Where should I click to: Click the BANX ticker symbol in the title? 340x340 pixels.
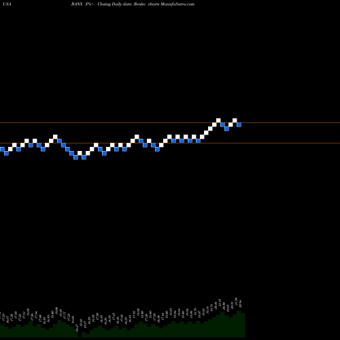click(77, 4)
